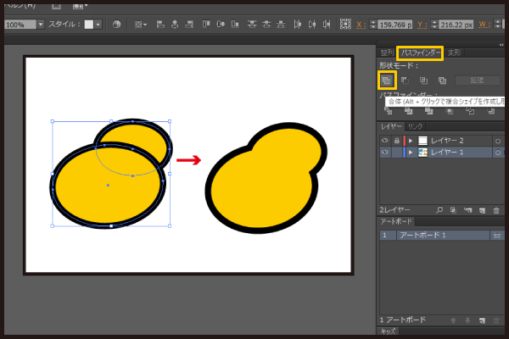This screenshot has width=509, height=339.
Task: Click the スタイル color swatch
Action: point(88,25)
